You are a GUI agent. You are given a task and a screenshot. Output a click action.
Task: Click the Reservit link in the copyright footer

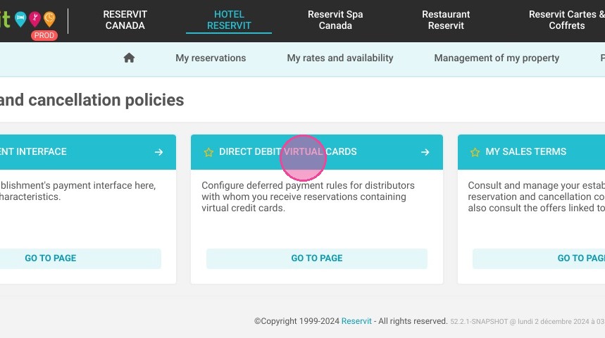(x=356, y=321)
